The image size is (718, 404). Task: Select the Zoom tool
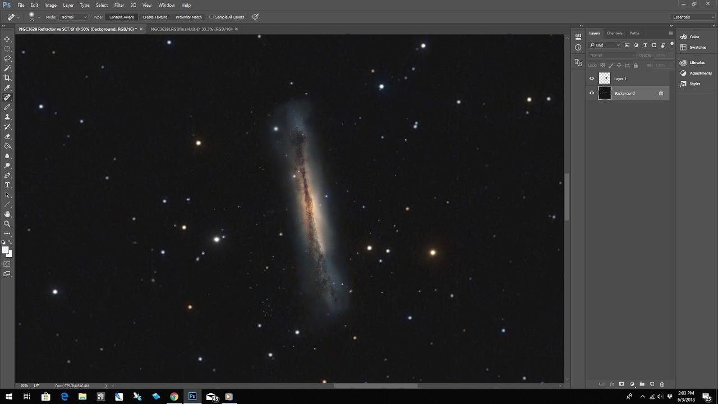coord(7,223)
